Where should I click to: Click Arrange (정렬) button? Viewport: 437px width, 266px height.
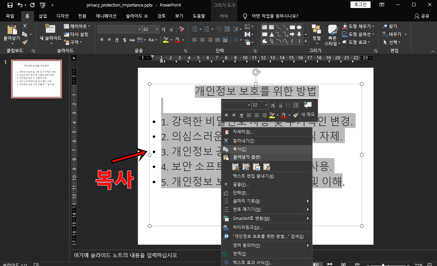[x=316, y=34]
